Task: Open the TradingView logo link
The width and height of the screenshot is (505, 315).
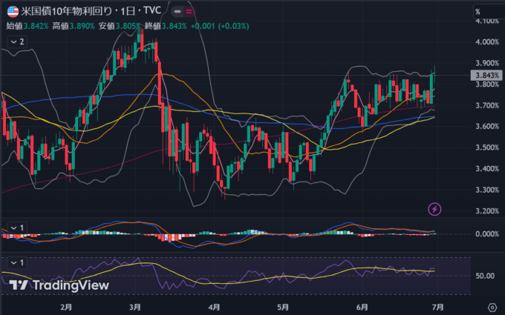Action: pyautogui.click(x=59, y=285)
